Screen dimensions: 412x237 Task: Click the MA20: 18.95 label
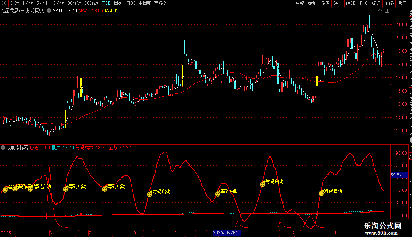(x=91, y=11)
